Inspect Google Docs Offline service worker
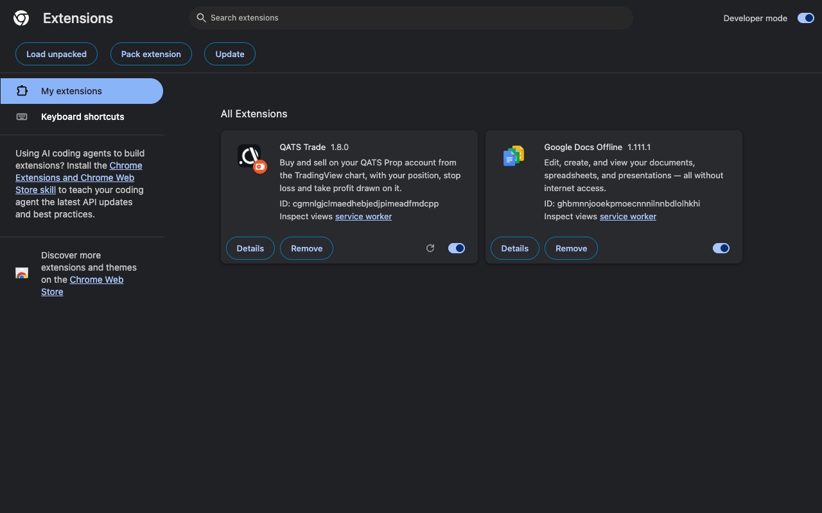 [628, 217]
